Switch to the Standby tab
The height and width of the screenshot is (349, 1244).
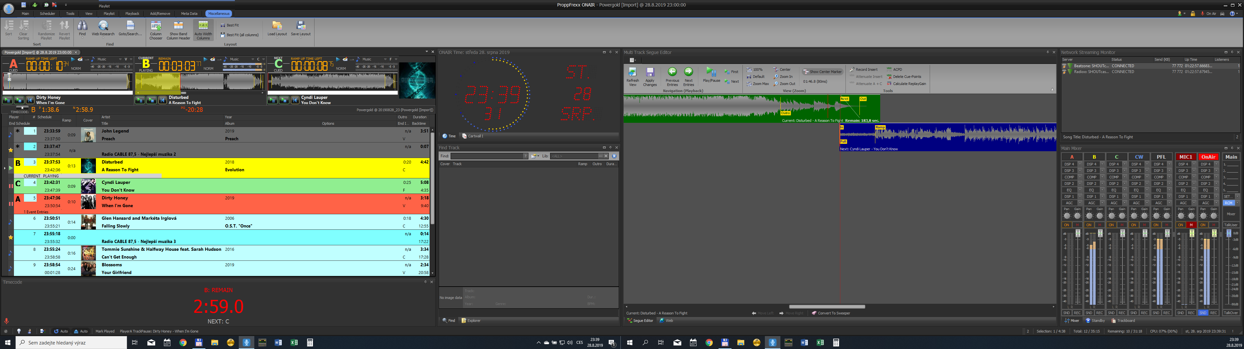click(1095, 321)
